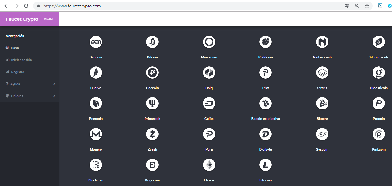Open the Syscoin swirl icon
Viewport: 392px width, 186px height.
pyautogui.click(x=322, y=134)
